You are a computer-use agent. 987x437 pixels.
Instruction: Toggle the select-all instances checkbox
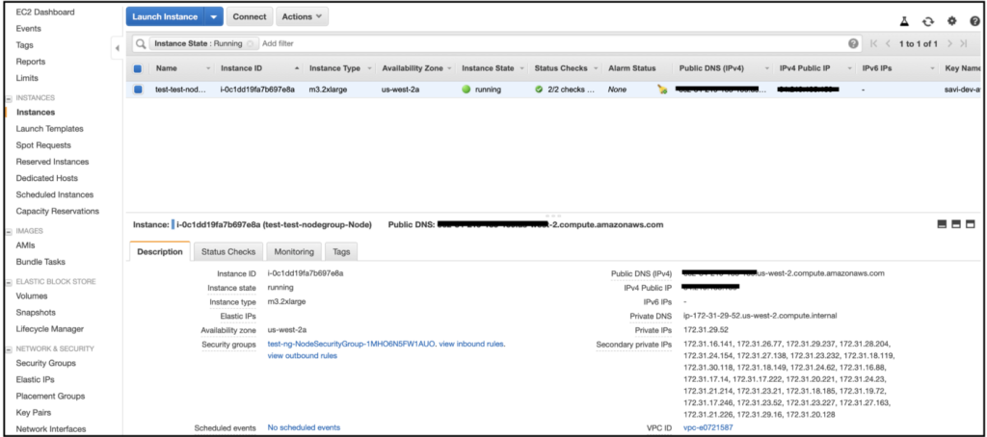point(138,68)
